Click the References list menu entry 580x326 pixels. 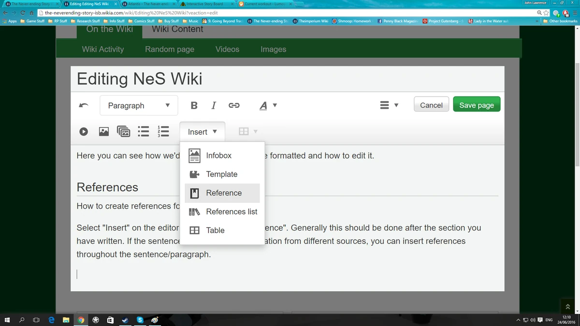(x=231, y=212)
